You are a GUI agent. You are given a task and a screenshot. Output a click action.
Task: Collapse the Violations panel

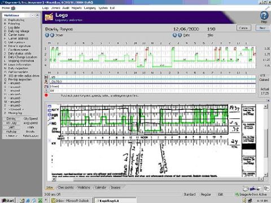[37, 15]
